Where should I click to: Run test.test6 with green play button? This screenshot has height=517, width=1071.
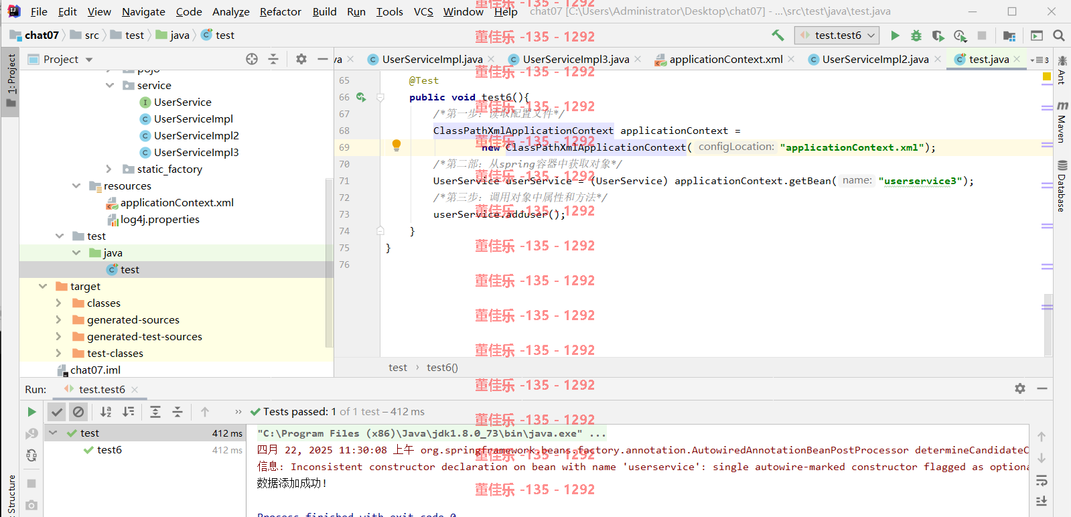(x=895, y=35)
